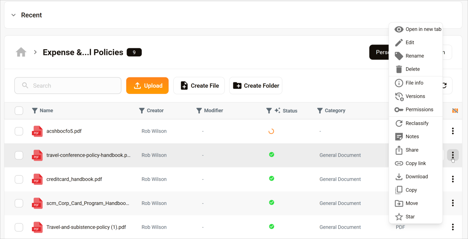The image size is (468, 239).
Task: Click the Recent section heading
Action: coord(31,15)
